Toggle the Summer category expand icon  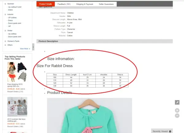click(5, 4)
